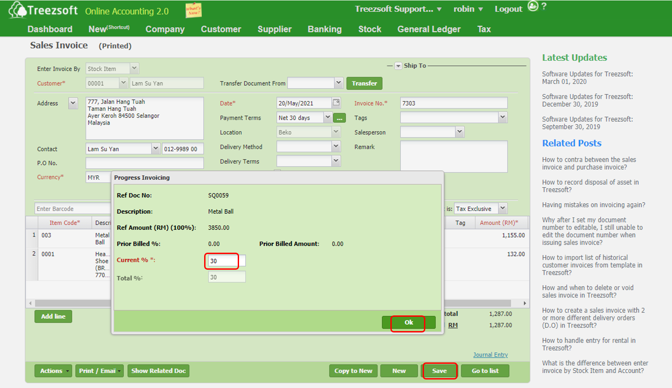Image resolution: width=672 pixels, height=388 pixels.
Task: Open the Delivery Terms dropdown
Action: pos(336,161)
